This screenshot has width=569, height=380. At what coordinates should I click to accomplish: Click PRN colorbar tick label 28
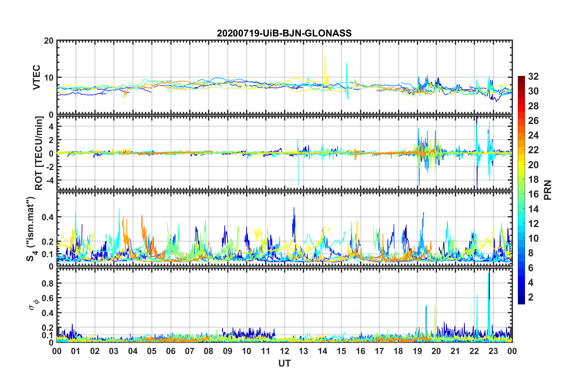[533, 106]
